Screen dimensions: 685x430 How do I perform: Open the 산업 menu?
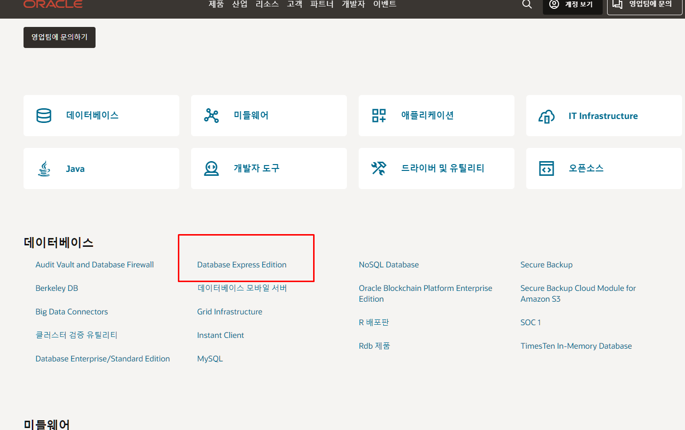240,4
